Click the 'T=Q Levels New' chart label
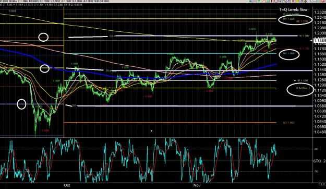The height and width of the screenshot is (189, 326). click(293, 9)
